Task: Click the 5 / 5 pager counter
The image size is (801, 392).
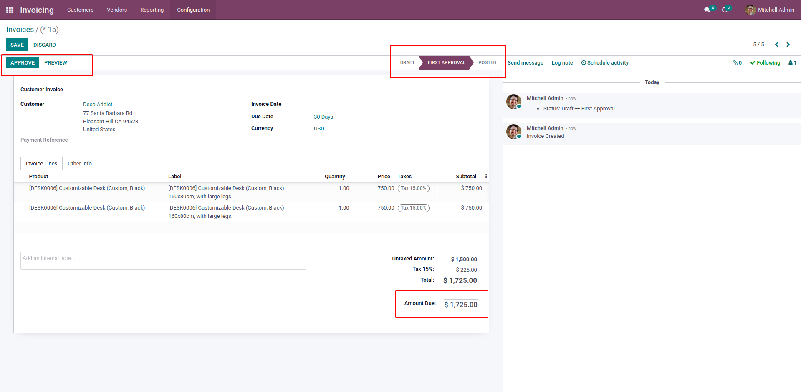Action: 758,45
